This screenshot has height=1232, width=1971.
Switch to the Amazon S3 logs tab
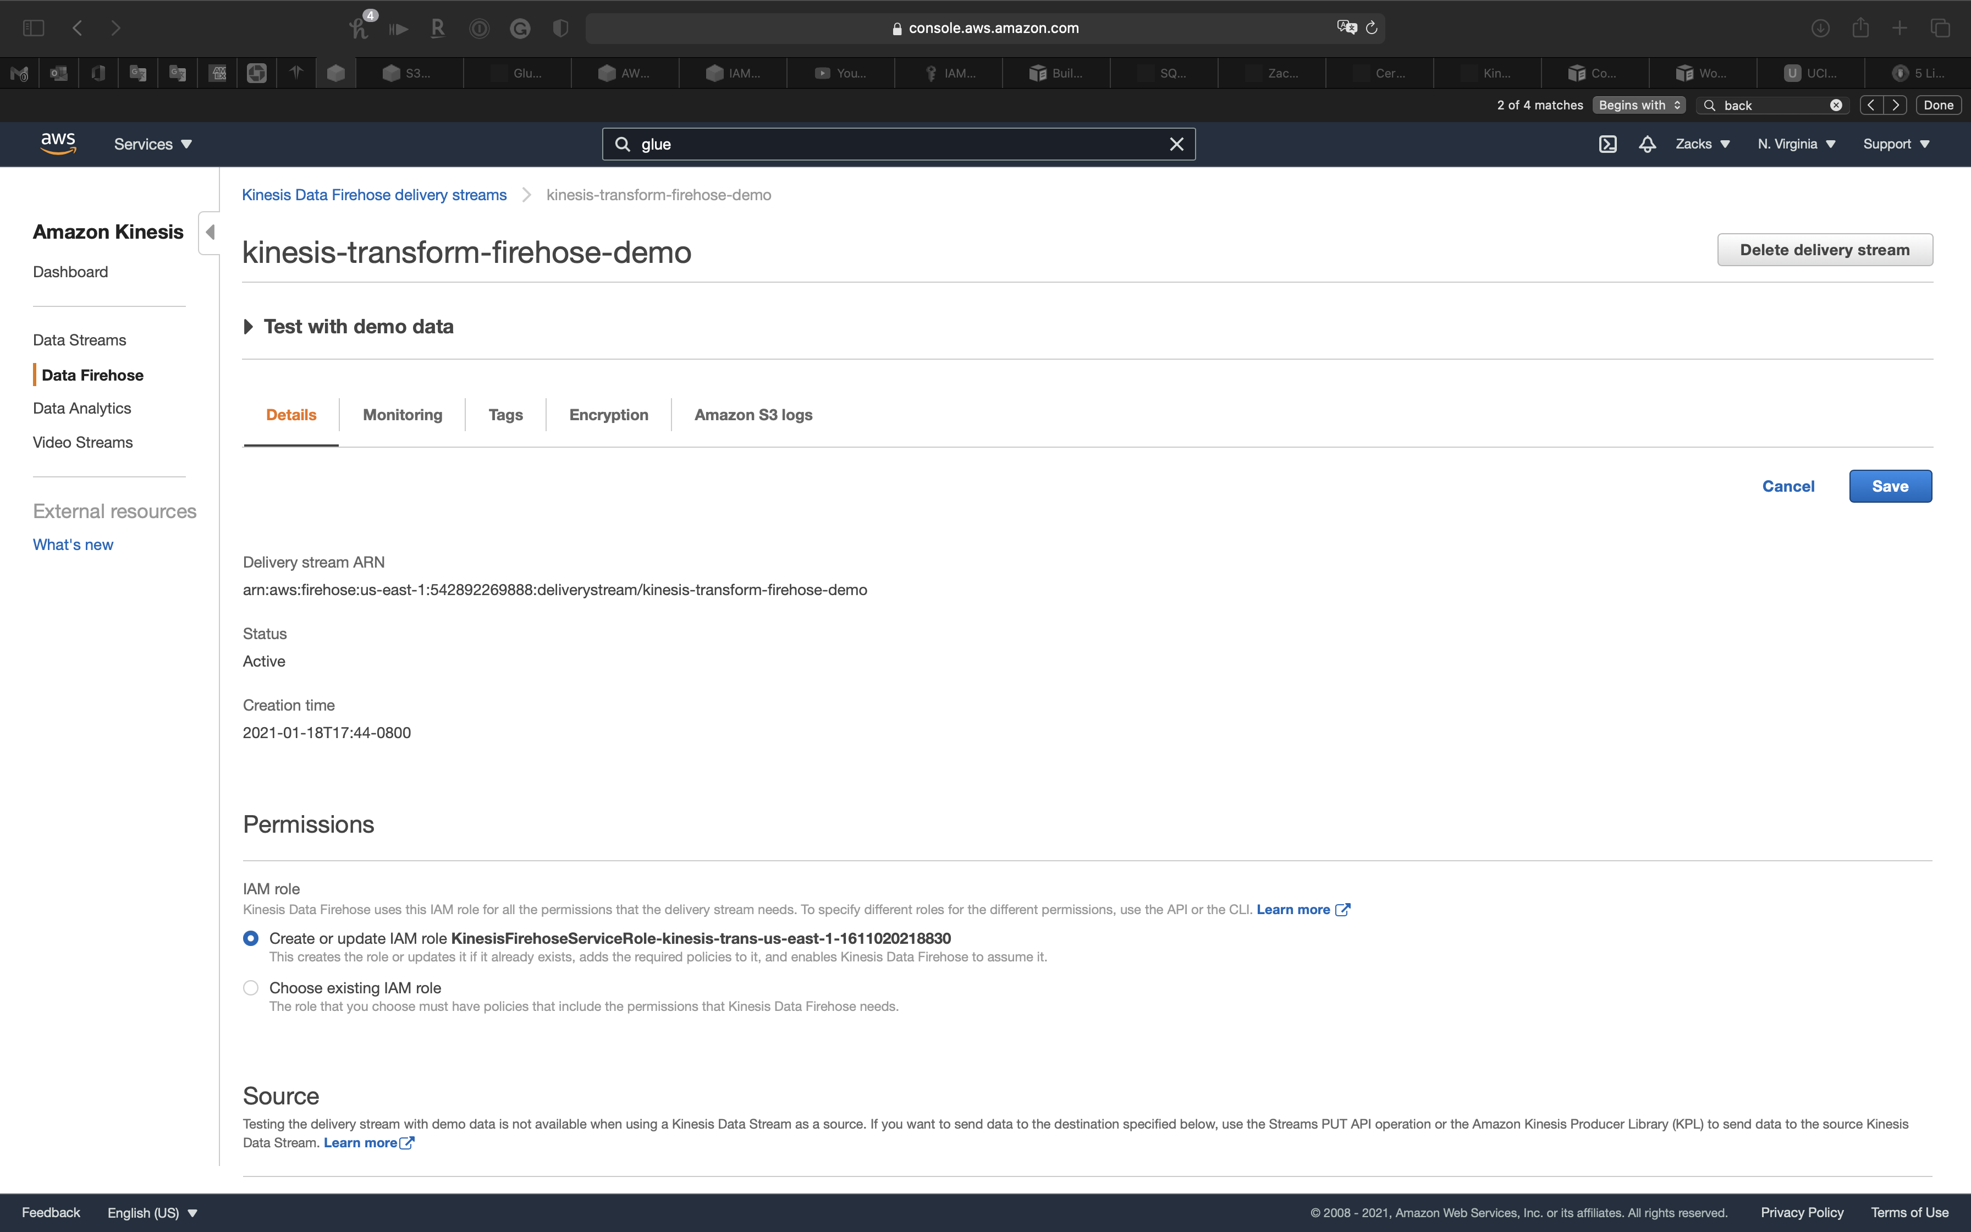coord(752,415)
